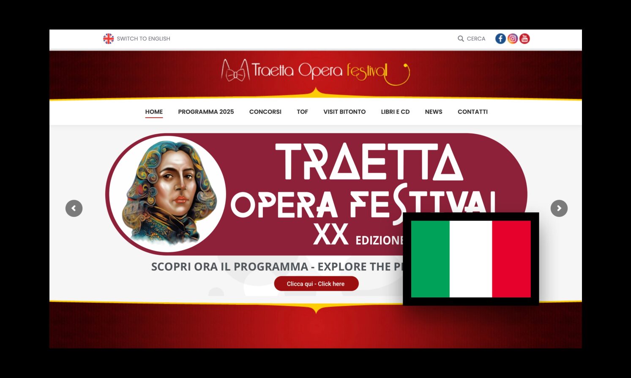Screen dimensions: 631x378
Task: Click the UK flag language icon
Action: click(109, 39)
